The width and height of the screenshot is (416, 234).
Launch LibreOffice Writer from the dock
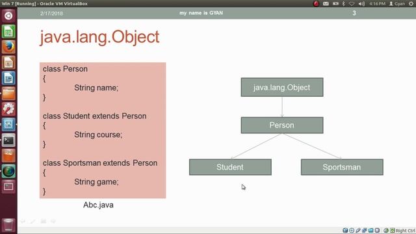(8, 78)
